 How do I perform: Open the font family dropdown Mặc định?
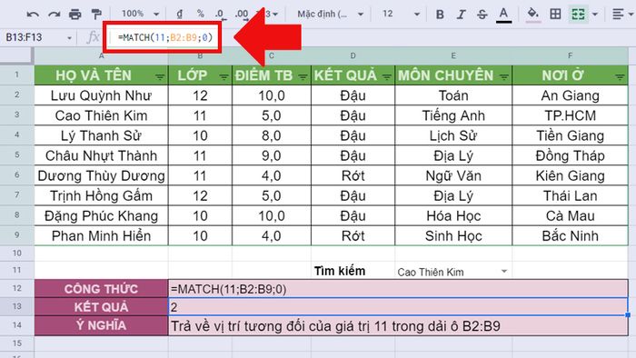(x=330, y=15)
